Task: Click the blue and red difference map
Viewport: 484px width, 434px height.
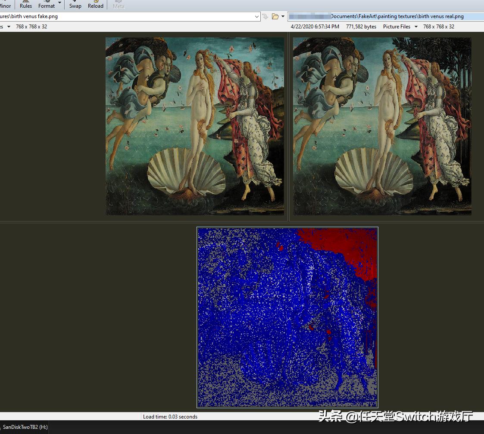Action: pyautogui.click(x=287, y=317)
